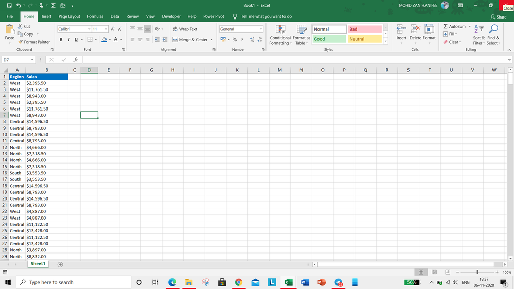This screenshot has height=289, width=514.
Task: Open Format as Table gallery
Action: pos(302,35)
